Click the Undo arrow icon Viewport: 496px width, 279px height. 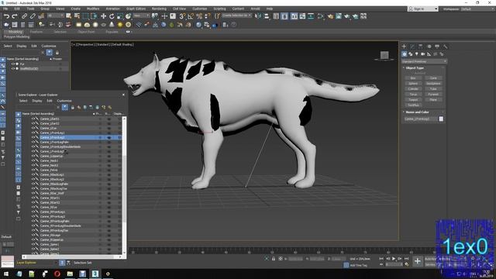tap(6, 16)
